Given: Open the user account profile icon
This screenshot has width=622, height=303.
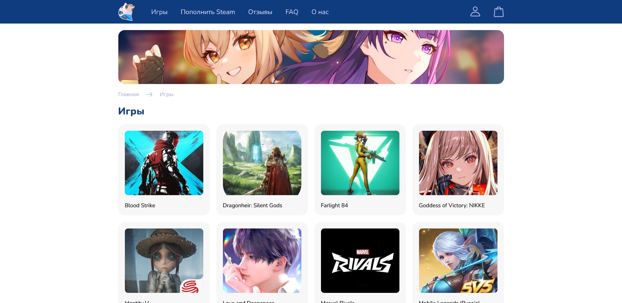Looking at the screenshot, I should (x=475, y=12).
